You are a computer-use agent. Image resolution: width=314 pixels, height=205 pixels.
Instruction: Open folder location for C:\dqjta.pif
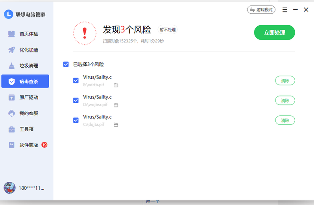pyautogui.click(x=116, y=125)
